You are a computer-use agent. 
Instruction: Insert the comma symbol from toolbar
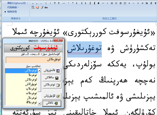pyautogui.click(x=33, y=3)
